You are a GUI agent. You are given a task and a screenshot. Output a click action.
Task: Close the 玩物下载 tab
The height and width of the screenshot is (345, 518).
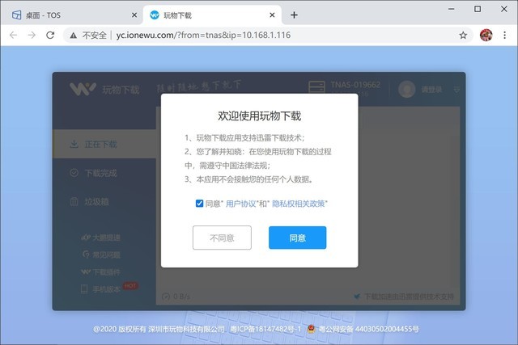(x=272, y=15)
